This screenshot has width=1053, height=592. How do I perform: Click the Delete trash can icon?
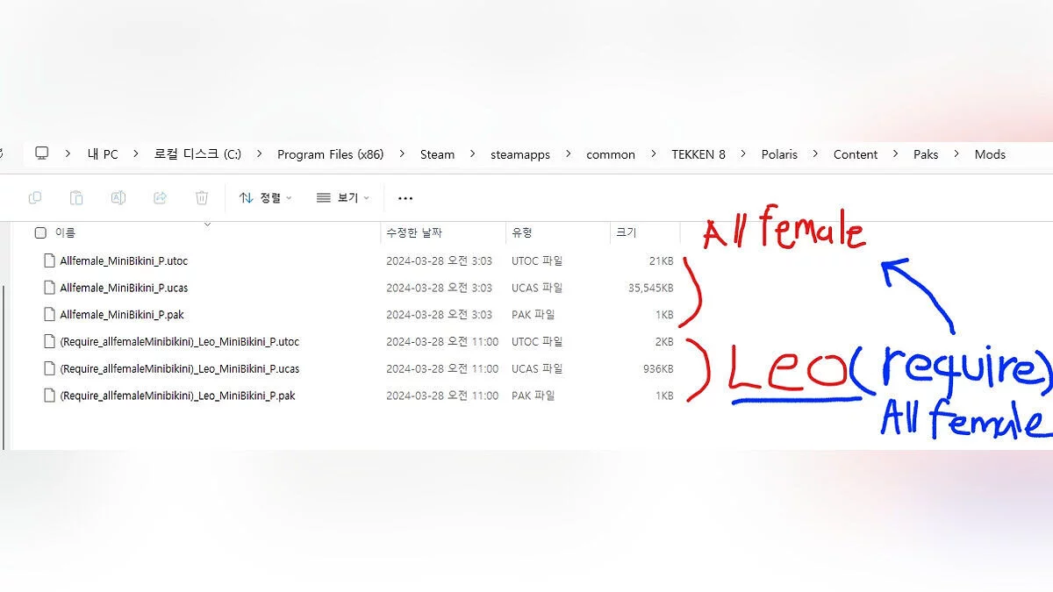(202, 198)
